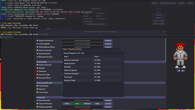
Task: Select the Passenger playtime row
Action: point(93,77)
